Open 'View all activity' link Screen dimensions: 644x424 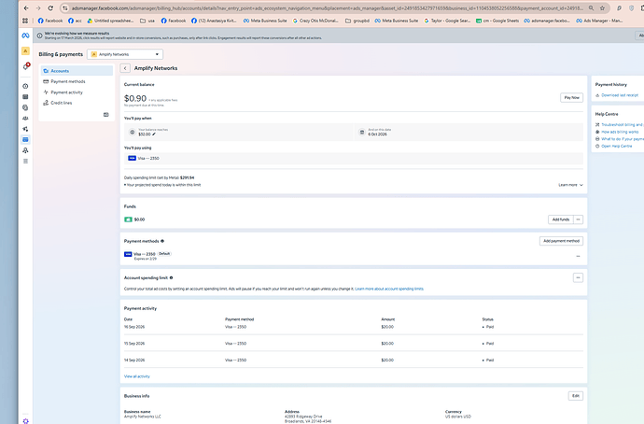point(137,376)
